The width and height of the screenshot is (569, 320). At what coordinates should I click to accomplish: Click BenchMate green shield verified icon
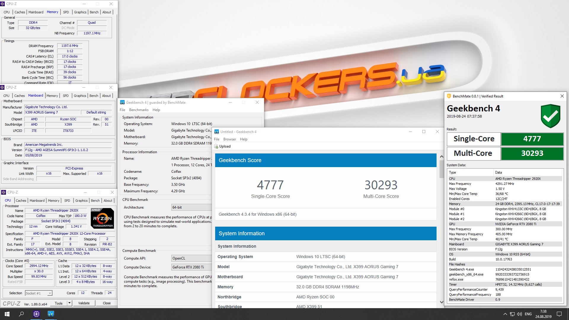tap(550, 116)
